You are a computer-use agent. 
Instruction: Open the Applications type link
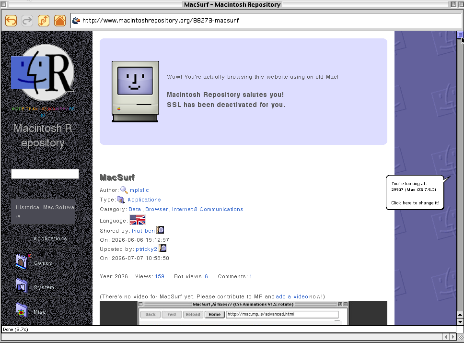click(144, 200)
